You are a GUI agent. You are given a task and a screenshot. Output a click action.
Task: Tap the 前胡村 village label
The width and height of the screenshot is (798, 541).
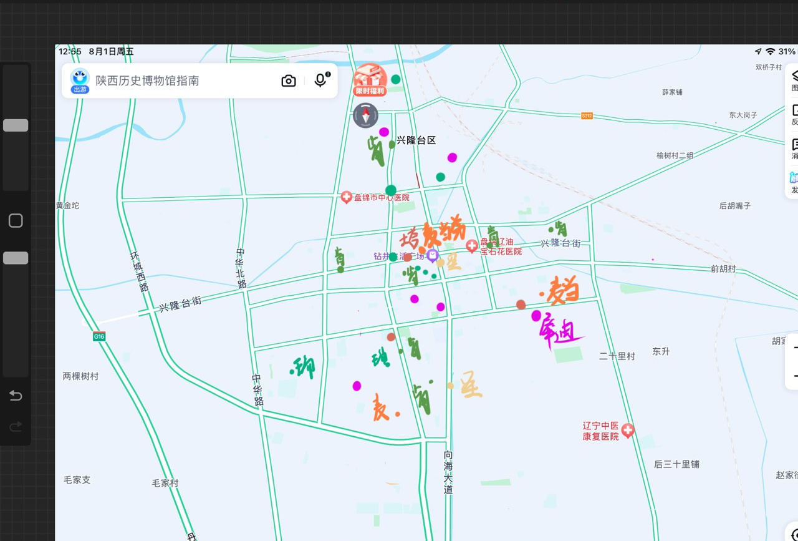723,269
